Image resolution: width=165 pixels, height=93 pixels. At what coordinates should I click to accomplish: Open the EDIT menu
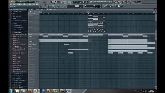click(14, 4)
